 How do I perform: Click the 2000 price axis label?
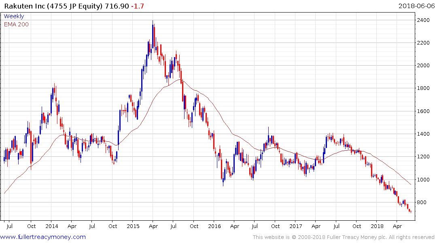point(423,66)
